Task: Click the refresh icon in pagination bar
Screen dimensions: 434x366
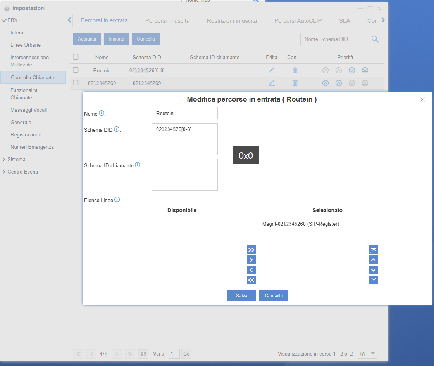Action: [143, 354]
